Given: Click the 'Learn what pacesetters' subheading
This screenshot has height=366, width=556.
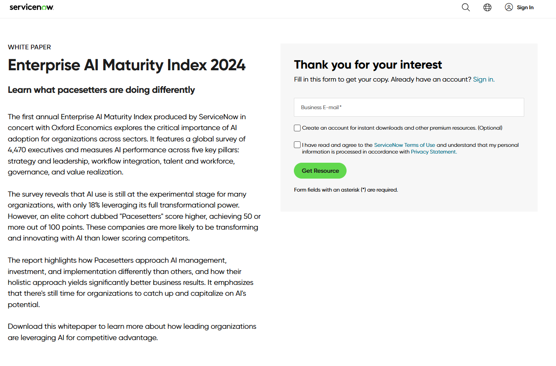Looking at the screenshot, I should [x=101, y=90].
